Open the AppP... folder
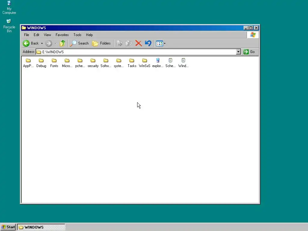The image size is (308, 231). [x=28, y=63]
